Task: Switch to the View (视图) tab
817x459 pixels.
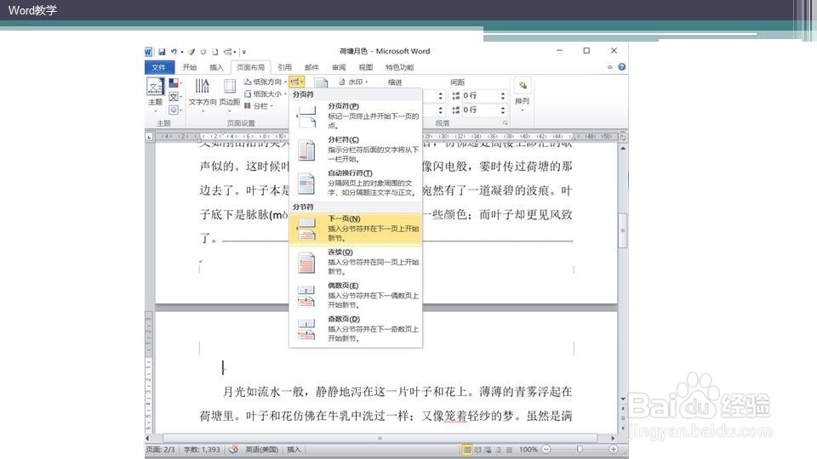Action: pos(366,67)
